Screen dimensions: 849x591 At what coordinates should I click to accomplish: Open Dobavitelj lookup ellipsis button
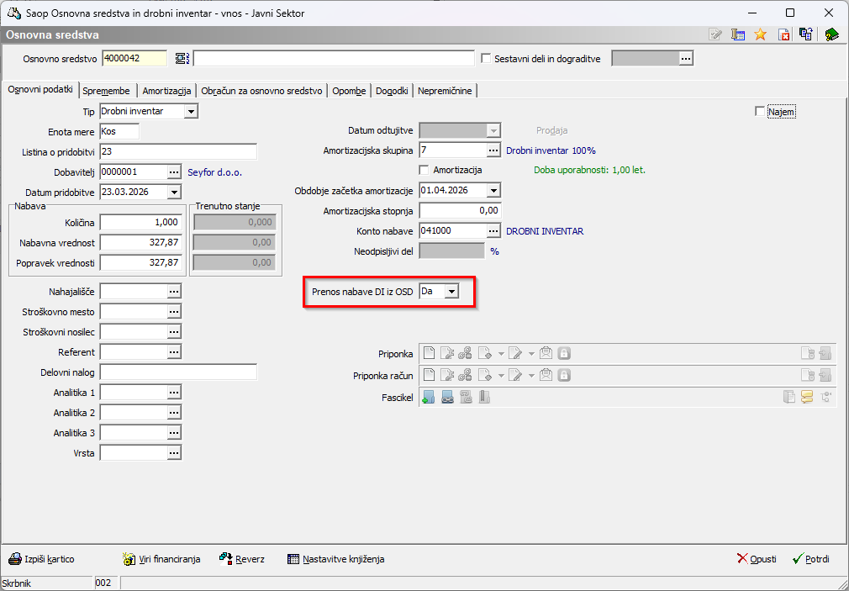point(174,171)
